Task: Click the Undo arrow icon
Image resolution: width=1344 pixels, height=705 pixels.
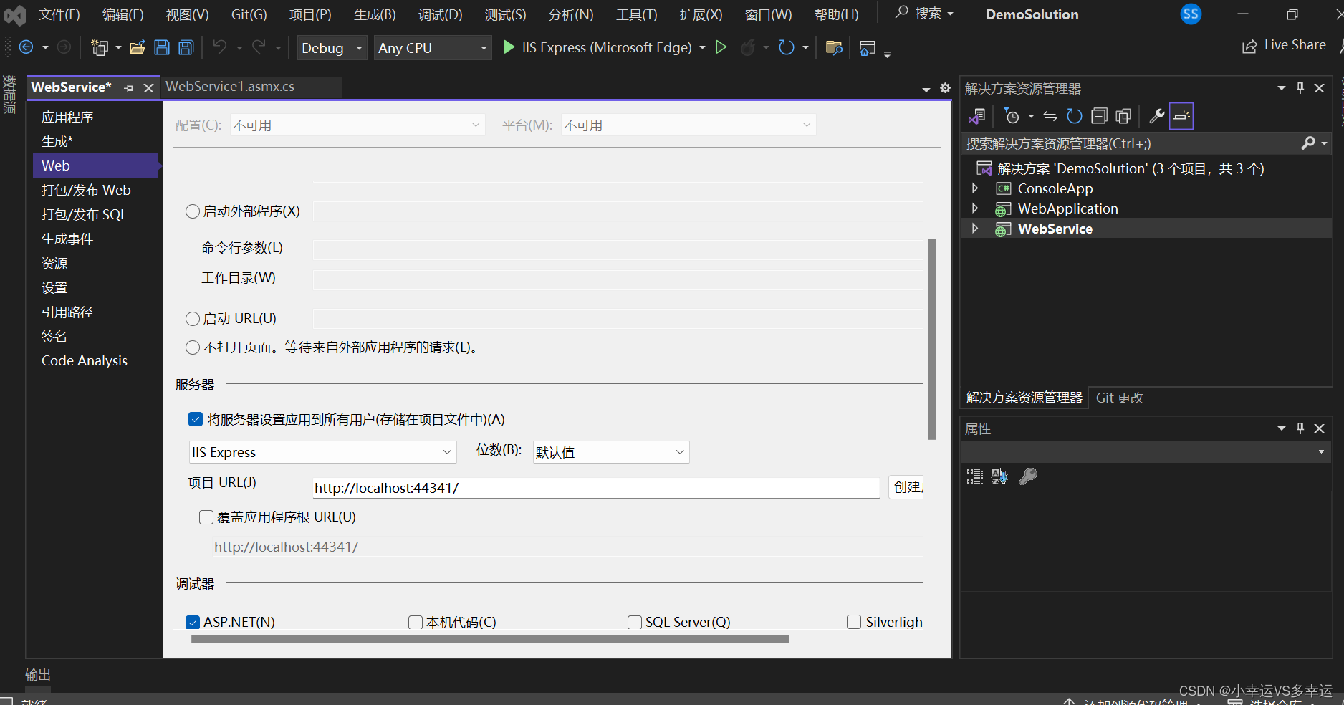Action: point(220,47)
